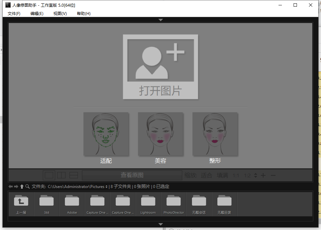
Task: Select the horizontal split compare layout icon
Action: pos(73,175)
